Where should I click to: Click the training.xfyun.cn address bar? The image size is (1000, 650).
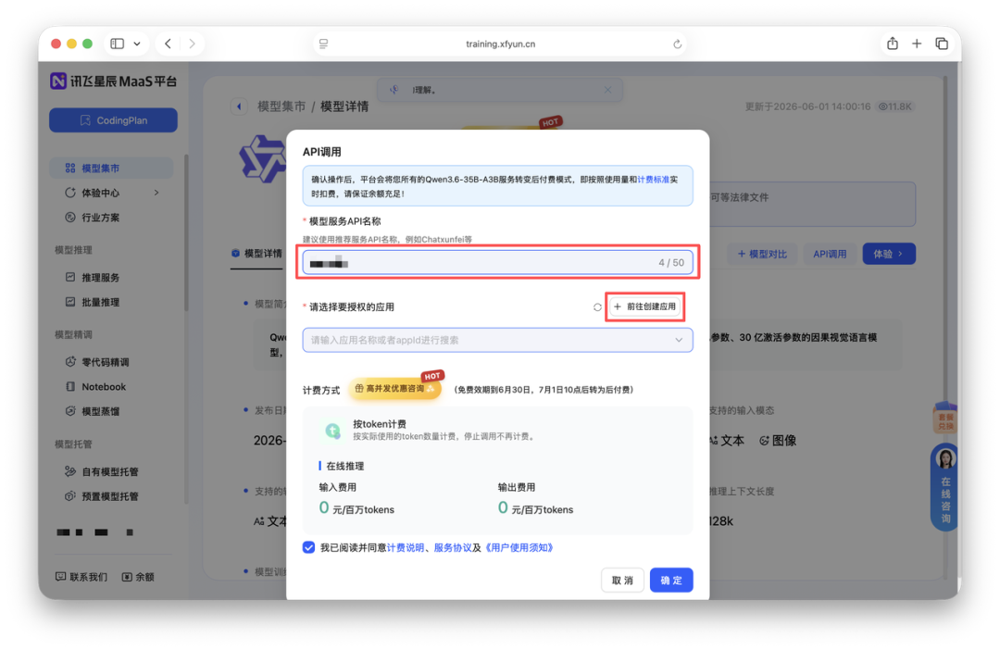500,44
